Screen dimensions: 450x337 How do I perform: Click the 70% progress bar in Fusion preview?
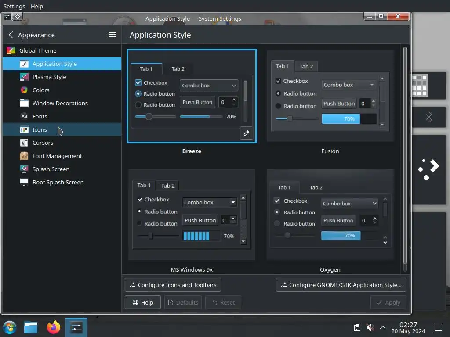pyautogui.click(x=349, y=118)
